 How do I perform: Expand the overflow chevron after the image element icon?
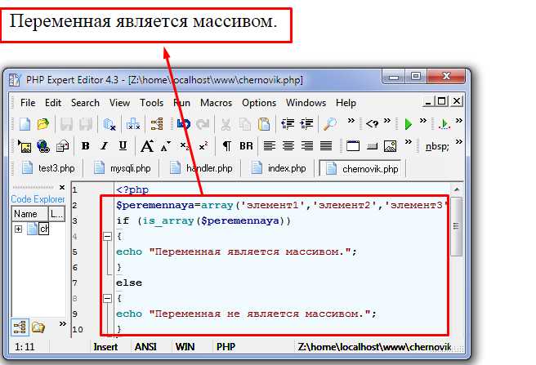(409, 141)
